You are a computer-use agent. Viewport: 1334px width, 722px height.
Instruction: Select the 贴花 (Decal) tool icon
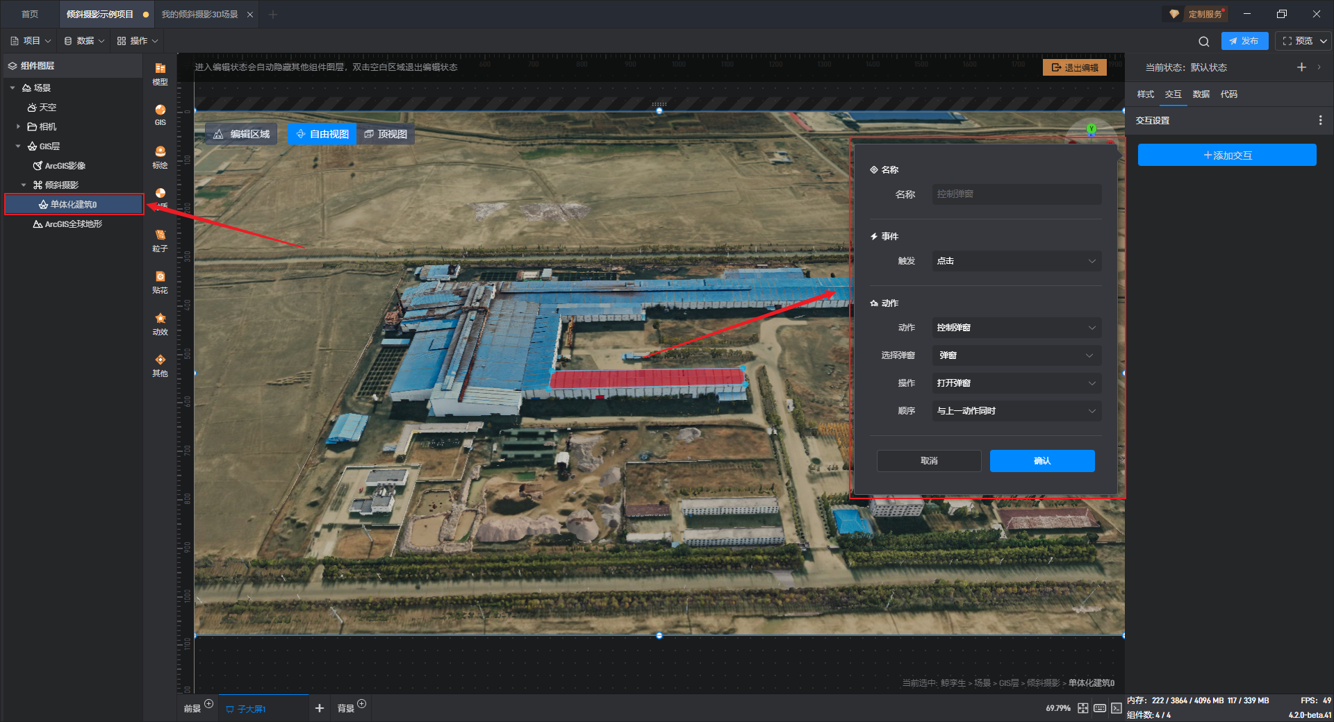point(160,281)
